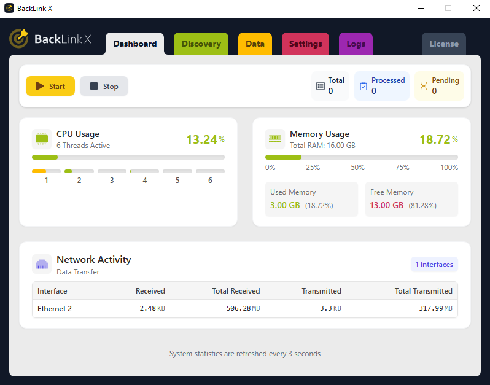The image size is (490, 385).
Task: Click the play triangle on Start
Action: (x=40, y=86)
